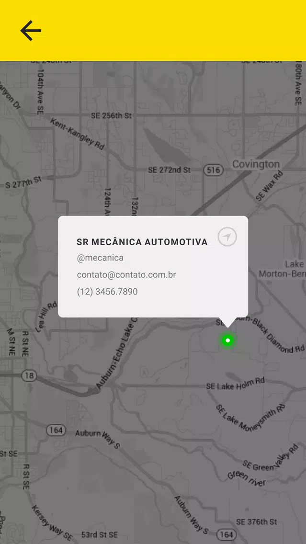Tap Kent-Kangley Rd label on map
Image resolution: width=306 pixels, height=544 pixels.
(77, 134)
